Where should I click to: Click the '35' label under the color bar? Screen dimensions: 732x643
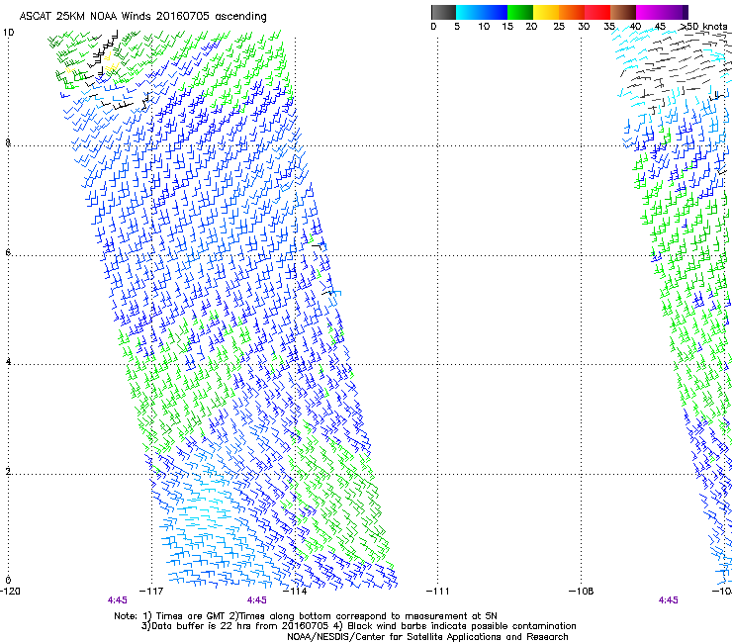609,27
